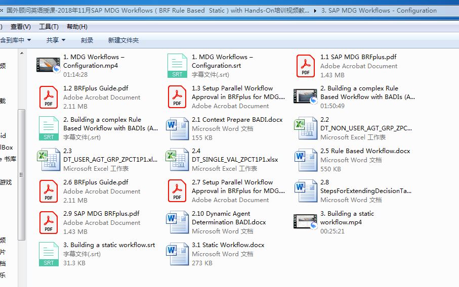Click the 01:50:49 duration text
Viewport: 459px width, 287px height.
pyautogui.click(x=332, y=106)
